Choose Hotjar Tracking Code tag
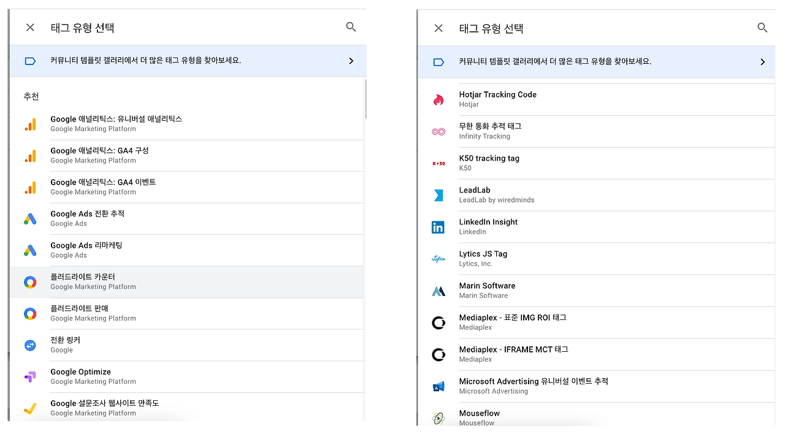 pyautogui.click(x=597, y=99)
